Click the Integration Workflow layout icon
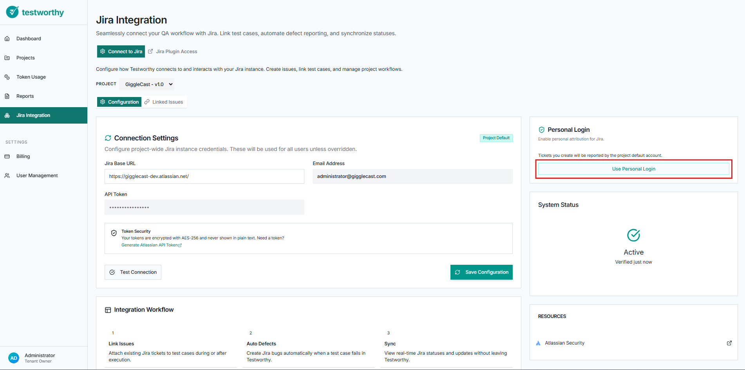This screenshot has height=370, width=745. pos(108,310)
